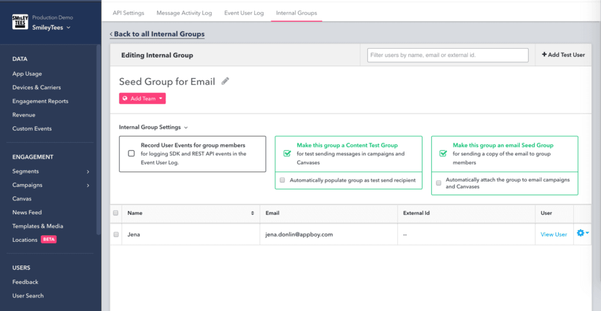Screen dimensions: 601x311
Task: Enable Record User Events checkbox
Action: 131,153
